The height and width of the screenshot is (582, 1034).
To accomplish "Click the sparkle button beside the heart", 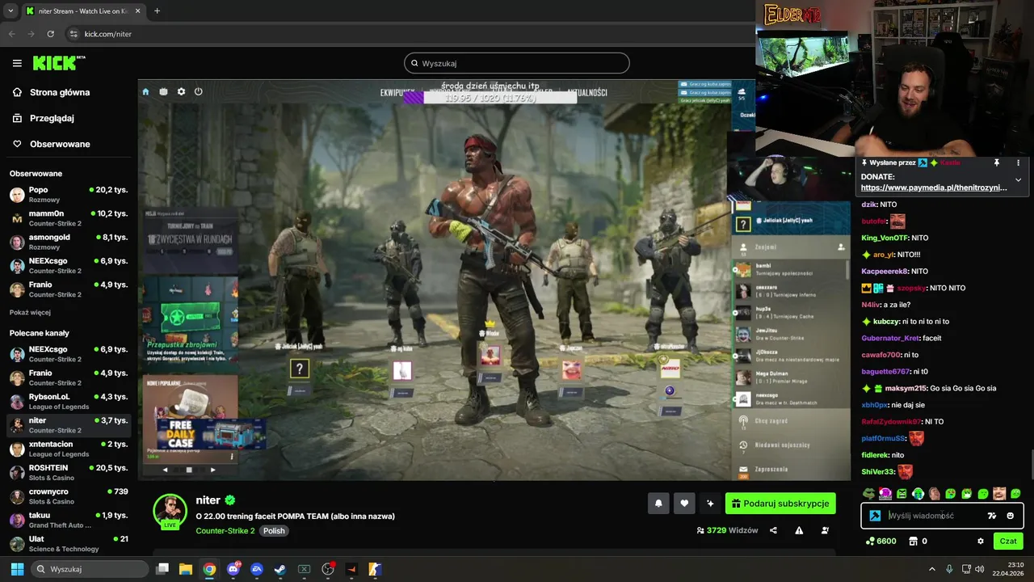I will point(710,504).
